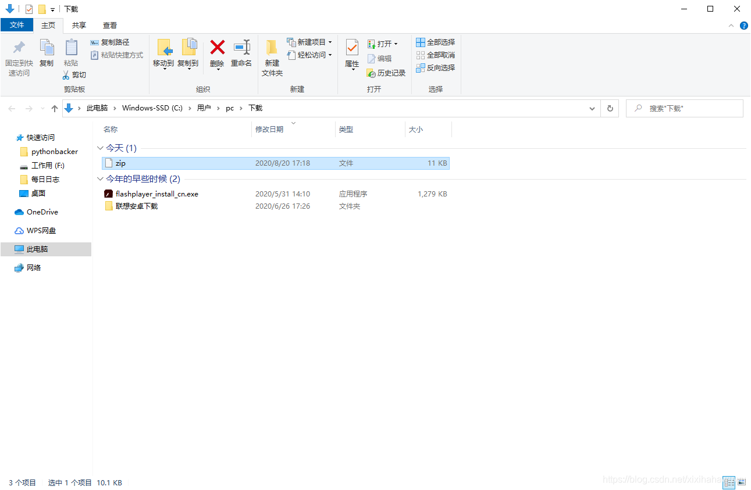Open Customize Quick Access Toolbar dropdown

(52, 10)
